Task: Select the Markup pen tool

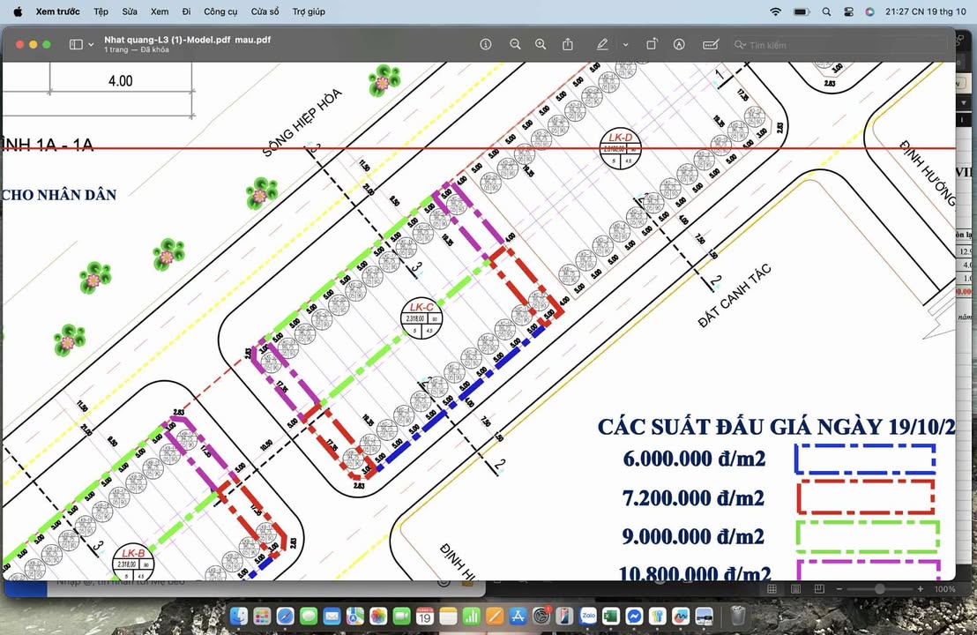Action: 602,44
